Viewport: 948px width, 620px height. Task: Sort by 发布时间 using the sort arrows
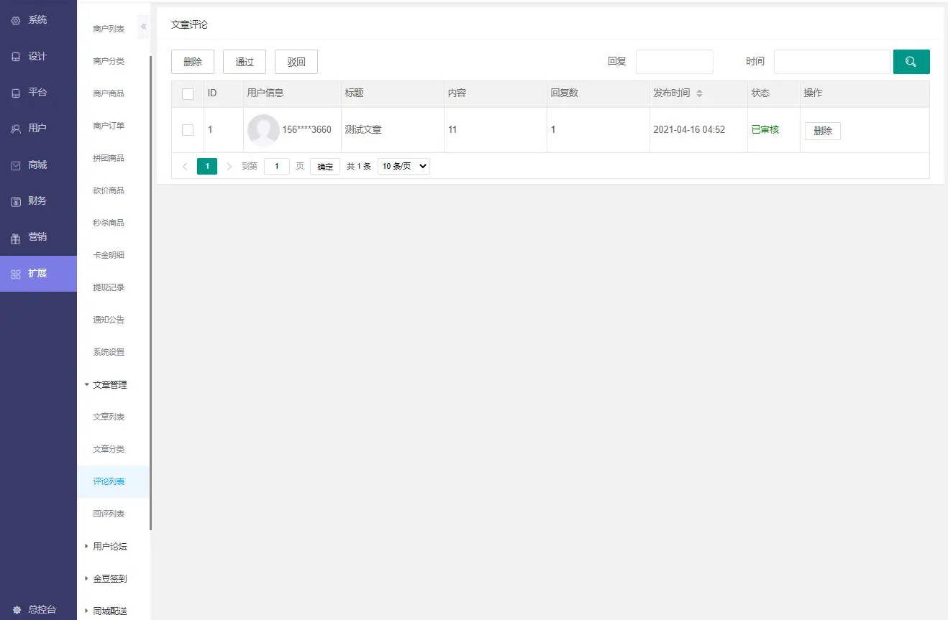click(699, 93)
